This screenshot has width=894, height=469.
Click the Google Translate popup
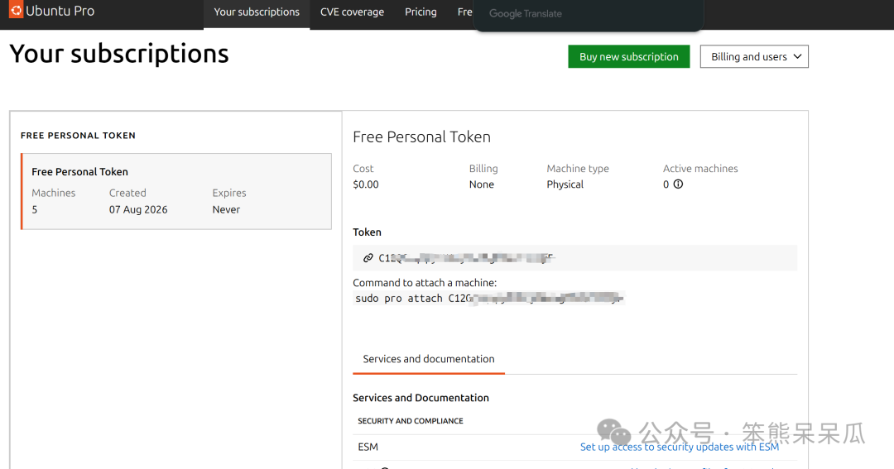click(589, 14)
